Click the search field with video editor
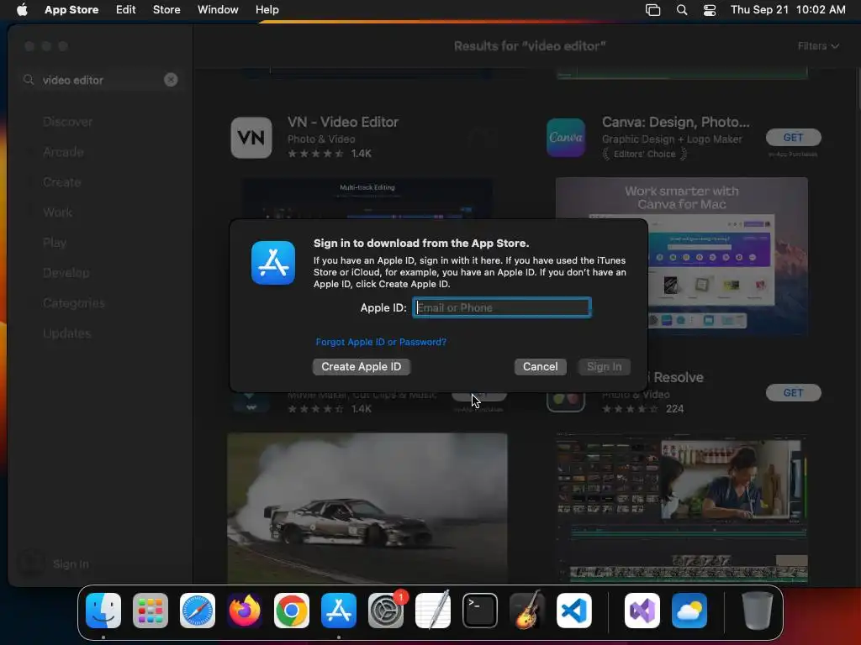Image resolution: width=861 pixels, height=645 pixels. point(101,80)
